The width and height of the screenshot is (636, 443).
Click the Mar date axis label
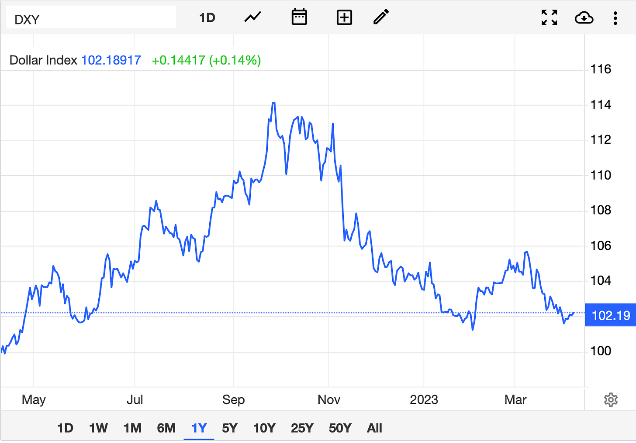coord(515,400)
